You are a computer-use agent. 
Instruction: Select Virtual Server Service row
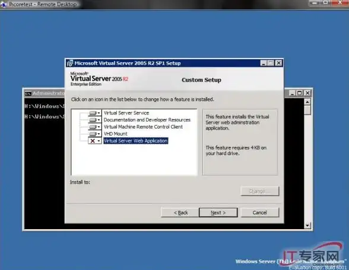point(126,113)
